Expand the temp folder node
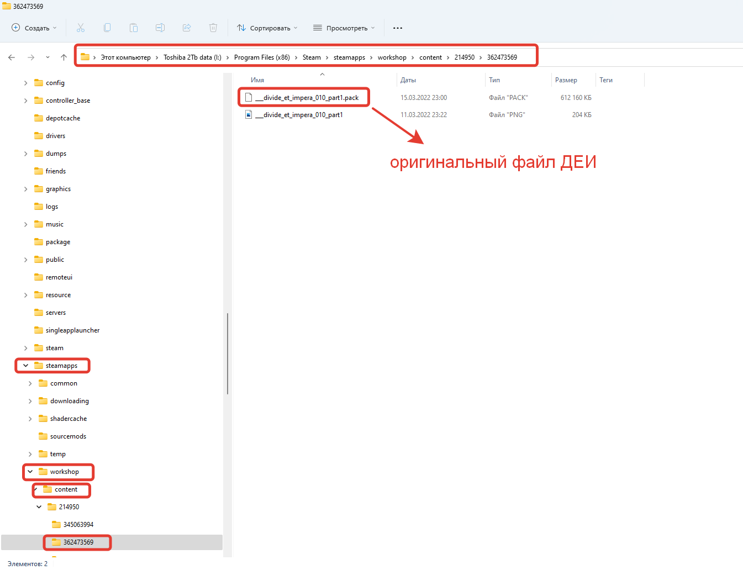Viewport: 743px width, 570px height. point(30,454)
